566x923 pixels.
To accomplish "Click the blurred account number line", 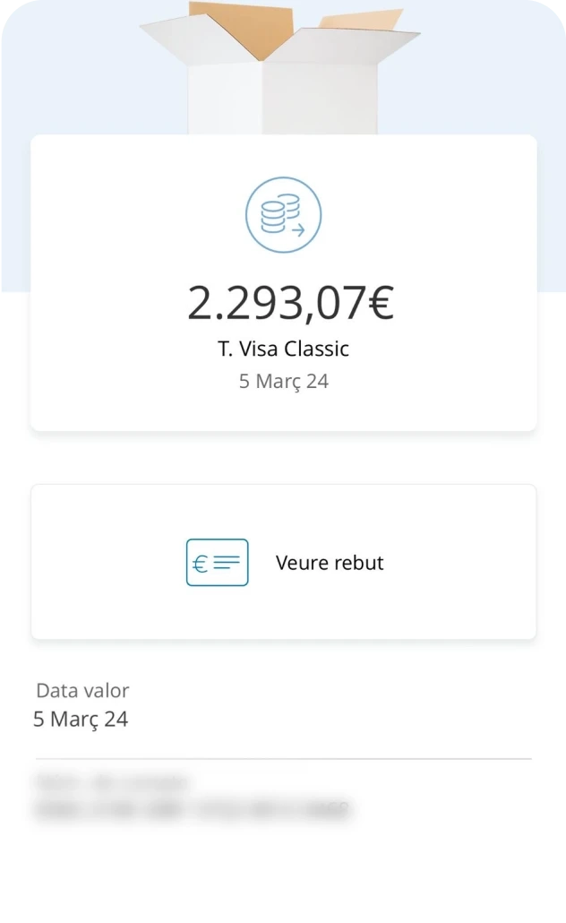I will pyautogui.click(x=192, y=811).
